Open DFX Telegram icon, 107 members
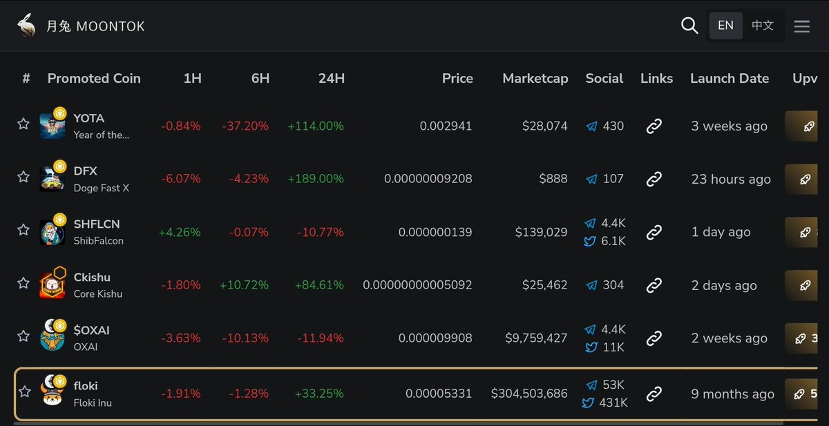Screen dimensions: 829x426 coord(591,180)
